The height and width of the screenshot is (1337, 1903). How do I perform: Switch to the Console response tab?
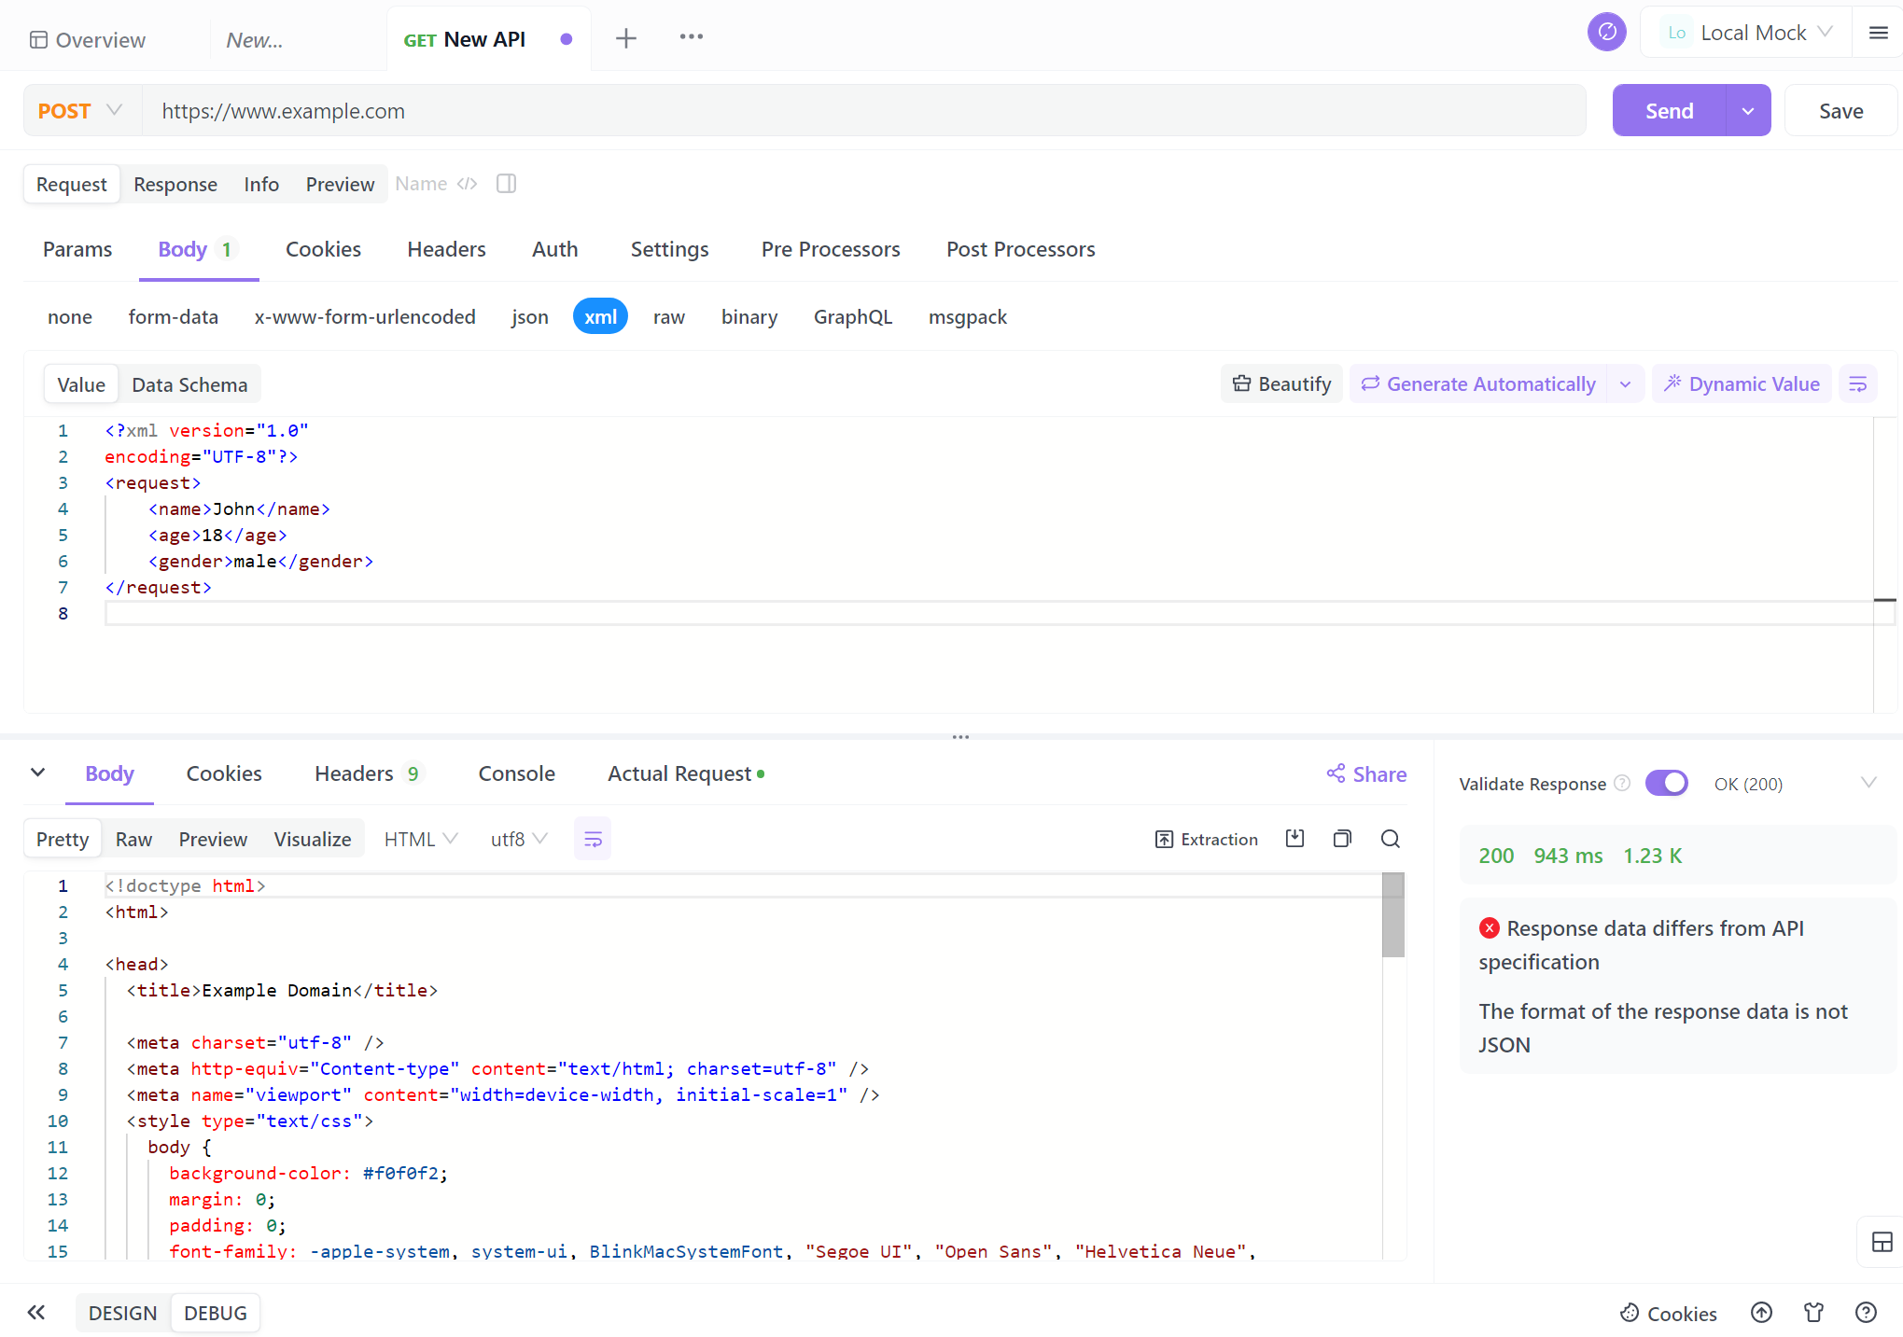click(516, 774)
